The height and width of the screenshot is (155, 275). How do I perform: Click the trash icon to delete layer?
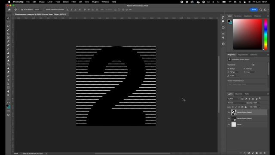point(265,153)
